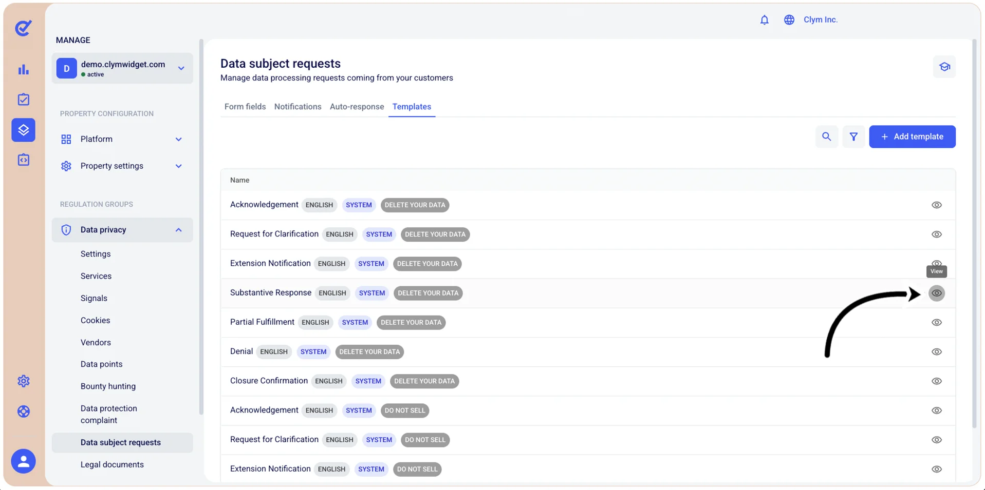Click the Platform grid icon
985x490 pixels.
pos(66,140)
